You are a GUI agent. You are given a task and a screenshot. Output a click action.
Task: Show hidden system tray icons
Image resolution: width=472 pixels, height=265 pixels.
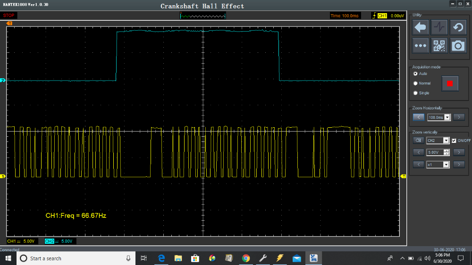pos(402,258)
